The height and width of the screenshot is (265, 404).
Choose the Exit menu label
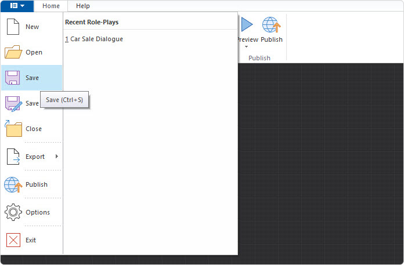[x=31, y=240]
